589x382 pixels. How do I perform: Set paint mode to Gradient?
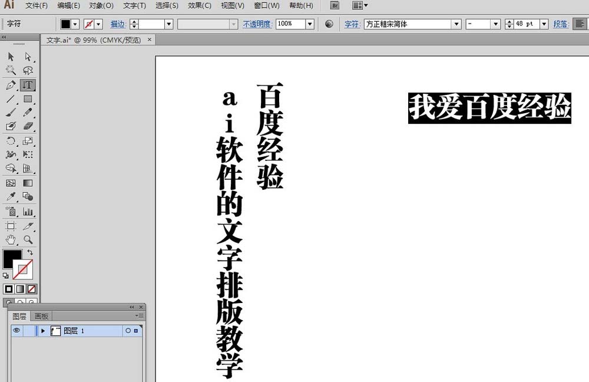point(20,289)
